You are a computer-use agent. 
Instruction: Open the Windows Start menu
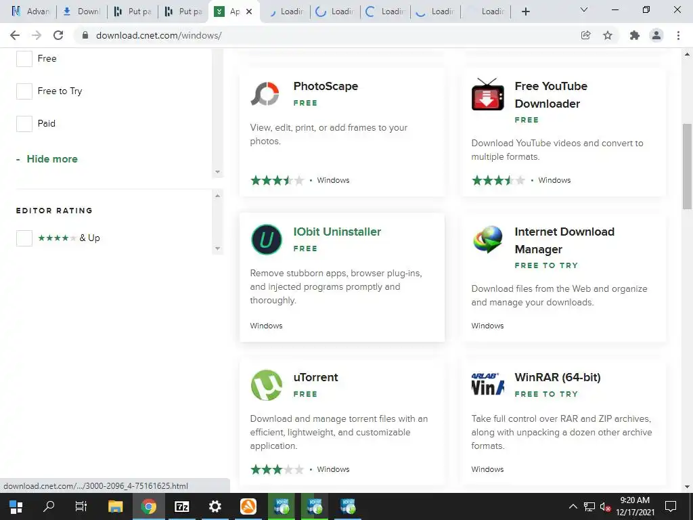point(16,506)
